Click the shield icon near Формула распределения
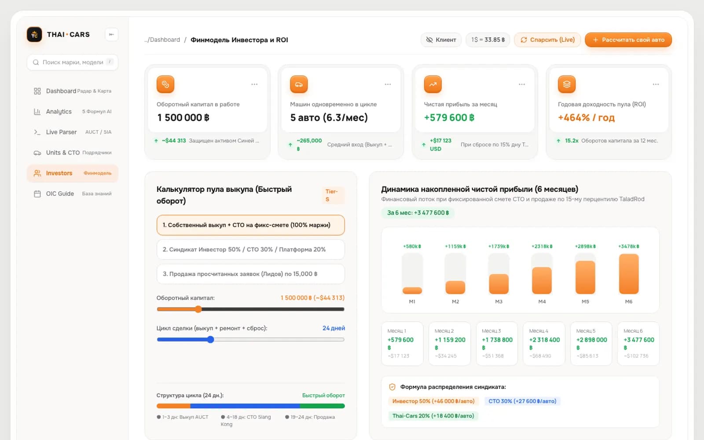The height and width of the screenshot is (440, 704). click(x=392, y=387)
